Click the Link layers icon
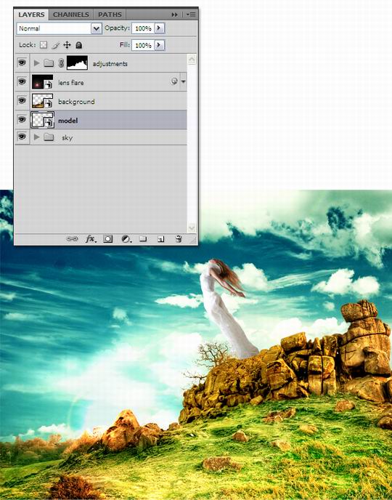Image resolution: width=392 pixels, height=500 pixels. click(72, 238)
